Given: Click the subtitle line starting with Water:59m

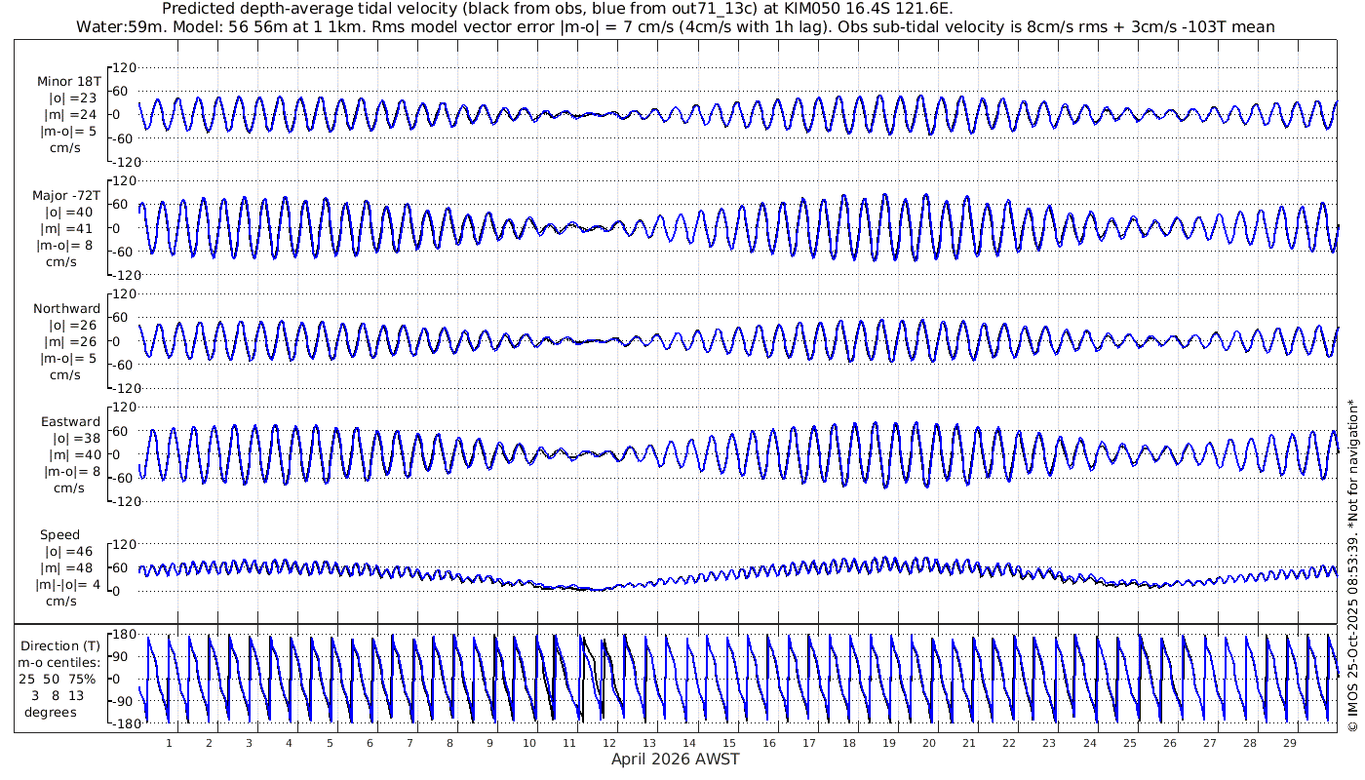Looking at the screenshot, I should click(x=675, y=26).
